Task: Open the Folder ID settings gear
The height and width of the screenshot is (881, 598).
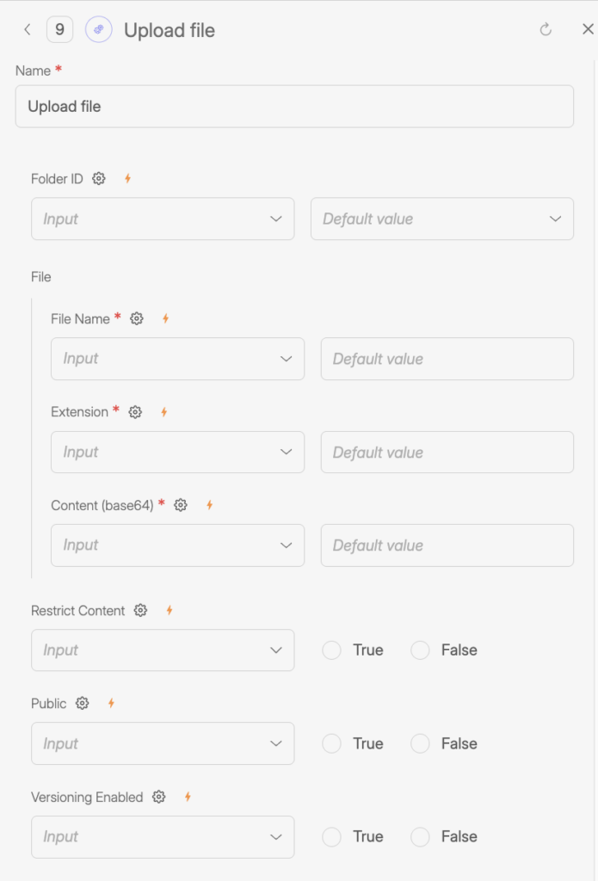Action: pos(98,178)
